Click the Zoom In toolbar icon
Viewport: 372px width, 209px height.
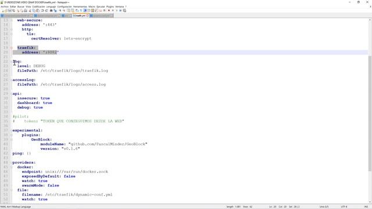pyautogui.click(x=60, y=10)
